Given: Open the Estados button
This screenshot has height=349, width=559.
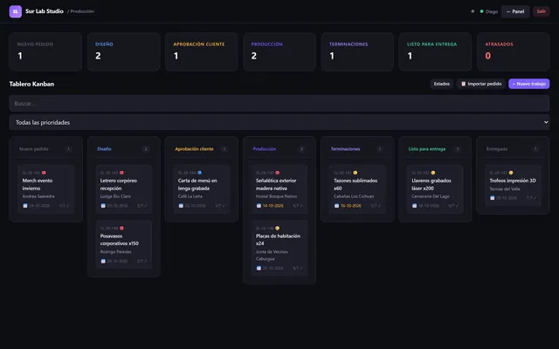Looking at the screenshot, I should [442, 84].
